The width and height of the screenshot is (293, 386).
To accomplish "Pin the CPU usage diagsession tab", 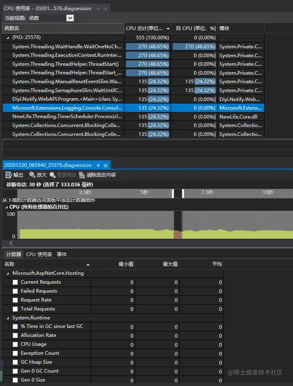I will 98,9.
